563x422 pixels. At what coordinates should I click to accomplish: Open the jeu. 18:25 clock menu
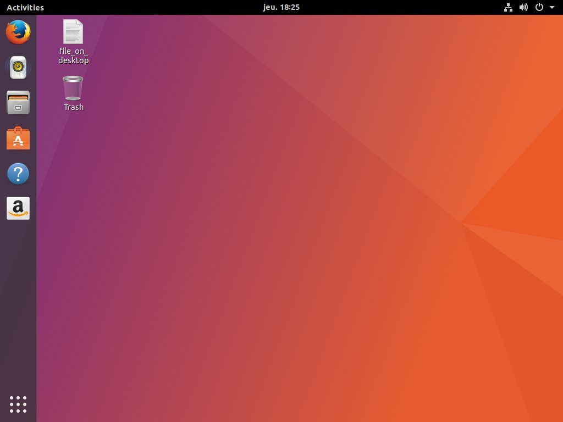(281, 7)
